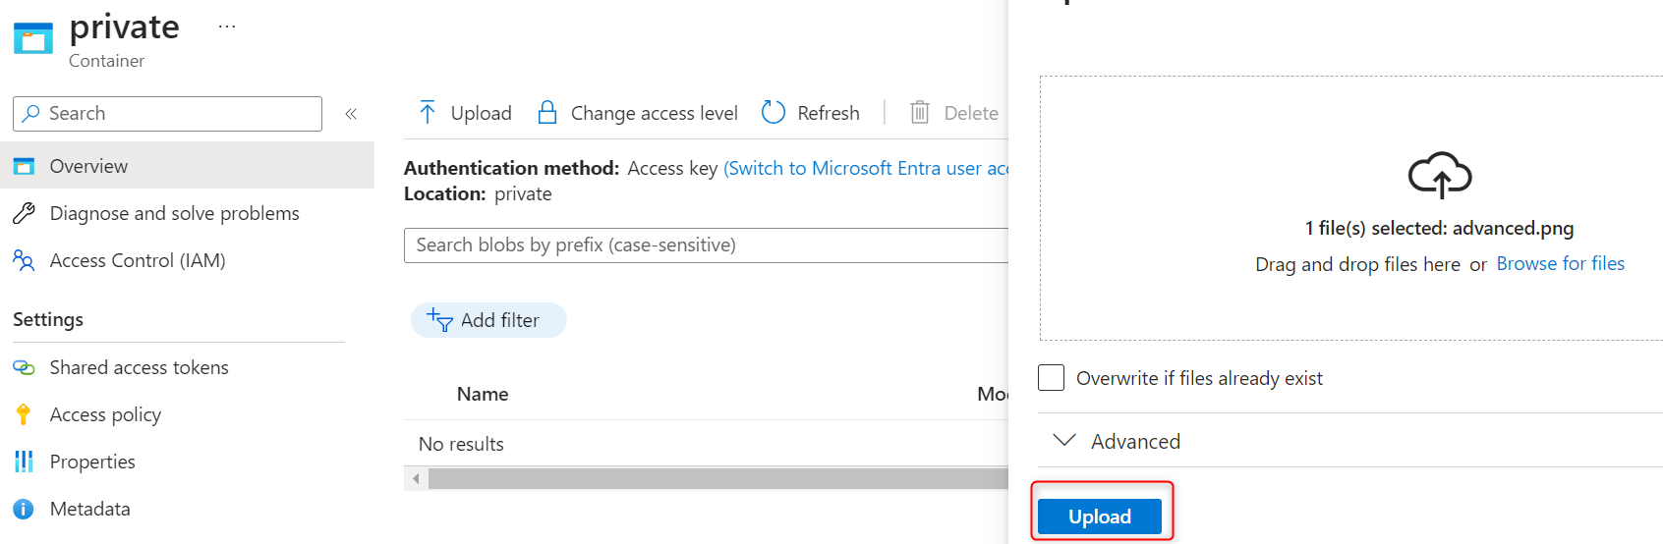1663x544 pixels.
Task: Open the Metadata info page
Action: pos(89,509)
